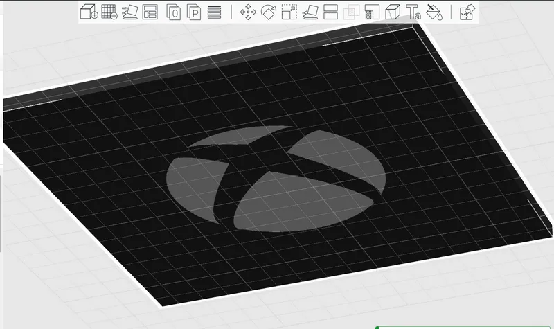The width and height of the screenshot is (554, 329).
Task: Open the Seam Painting tool
Action: [392, 12]
